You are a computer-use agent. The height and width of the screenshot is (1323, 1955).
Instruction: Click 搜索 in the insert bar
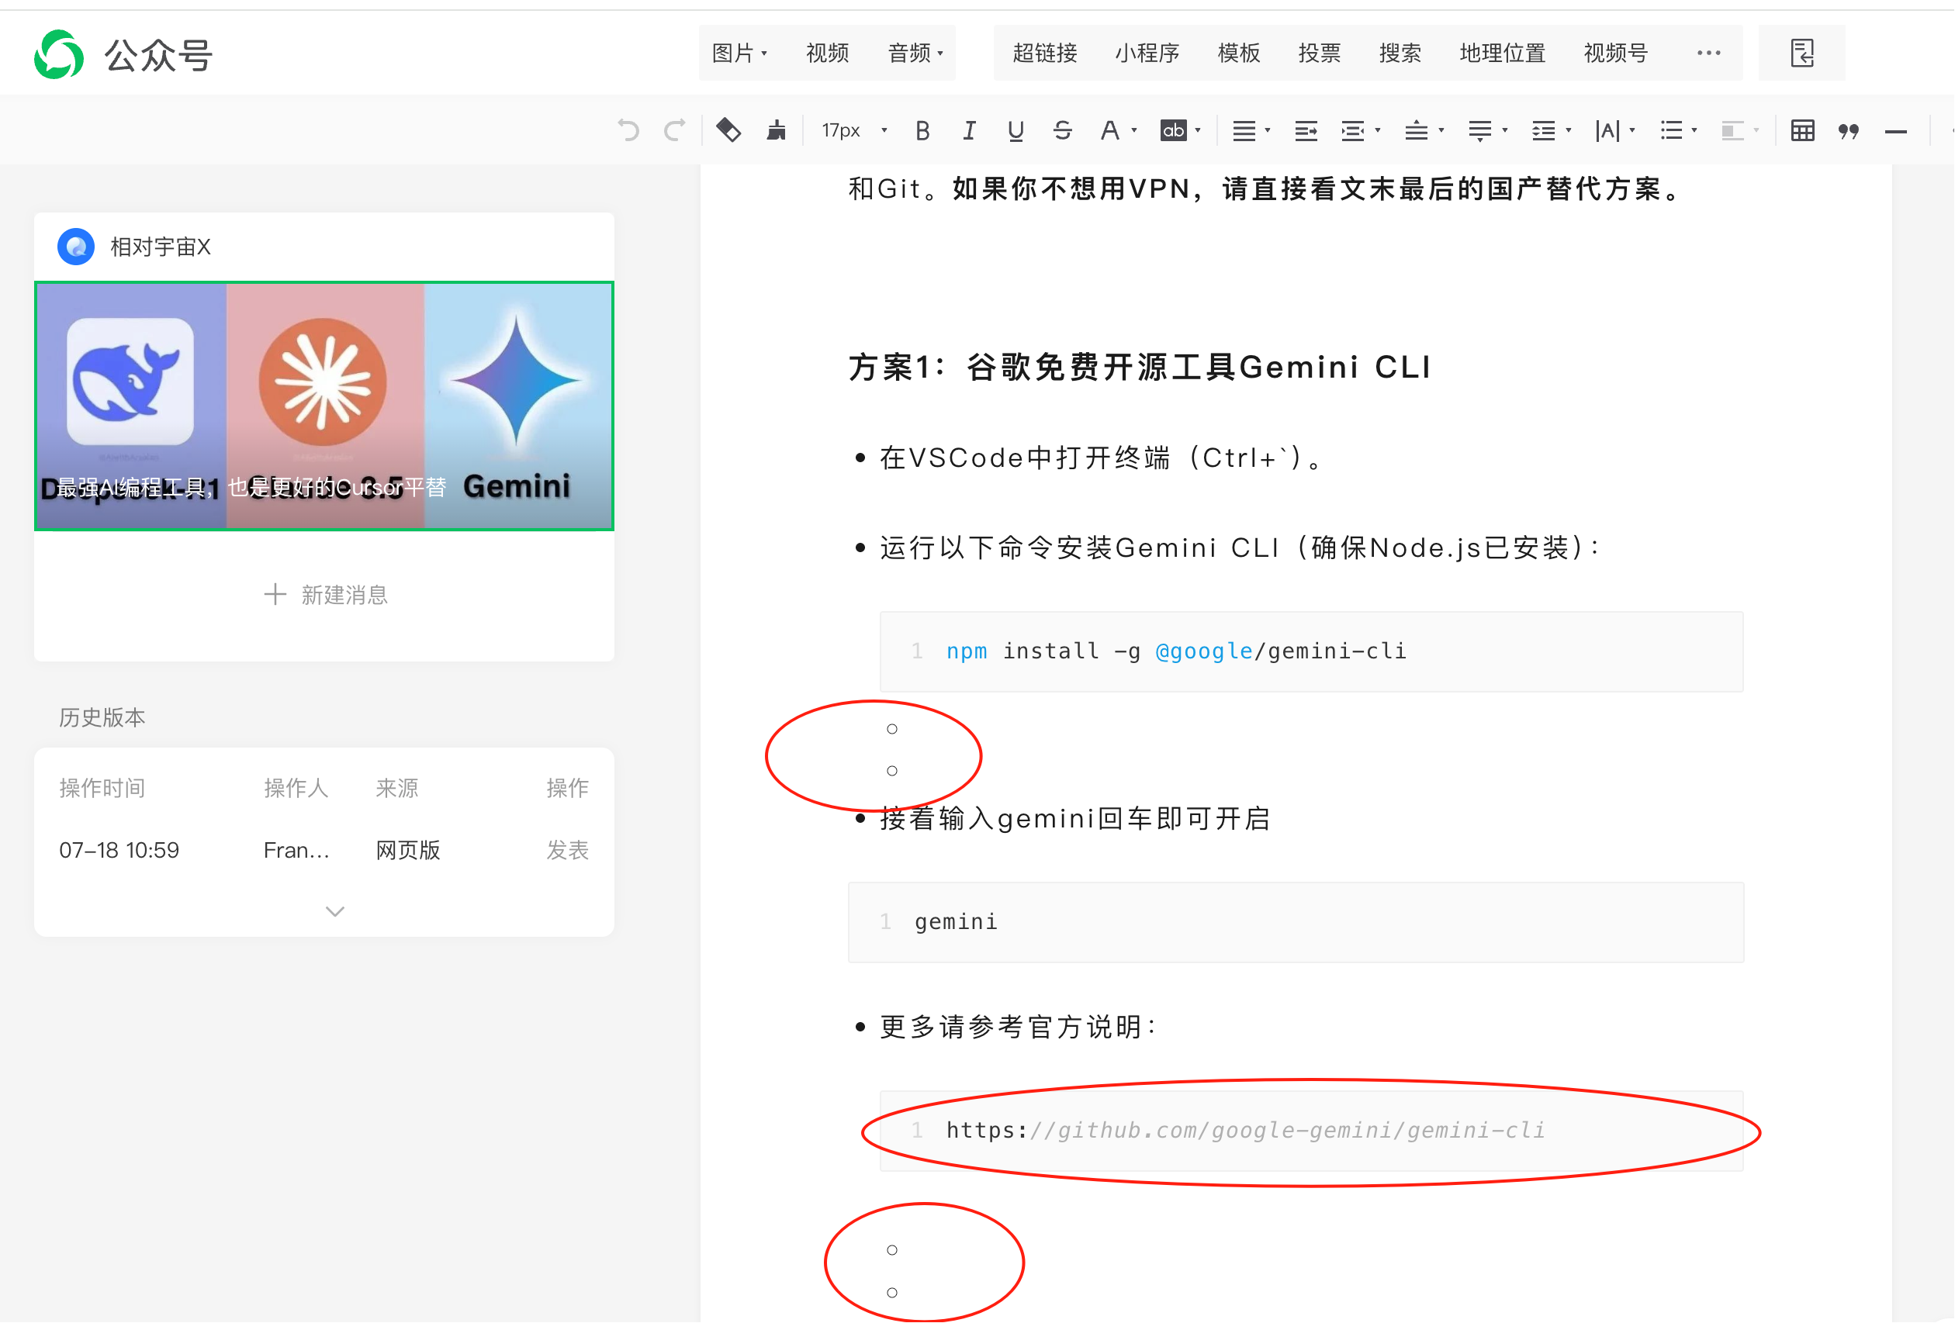click(1400, 53)
